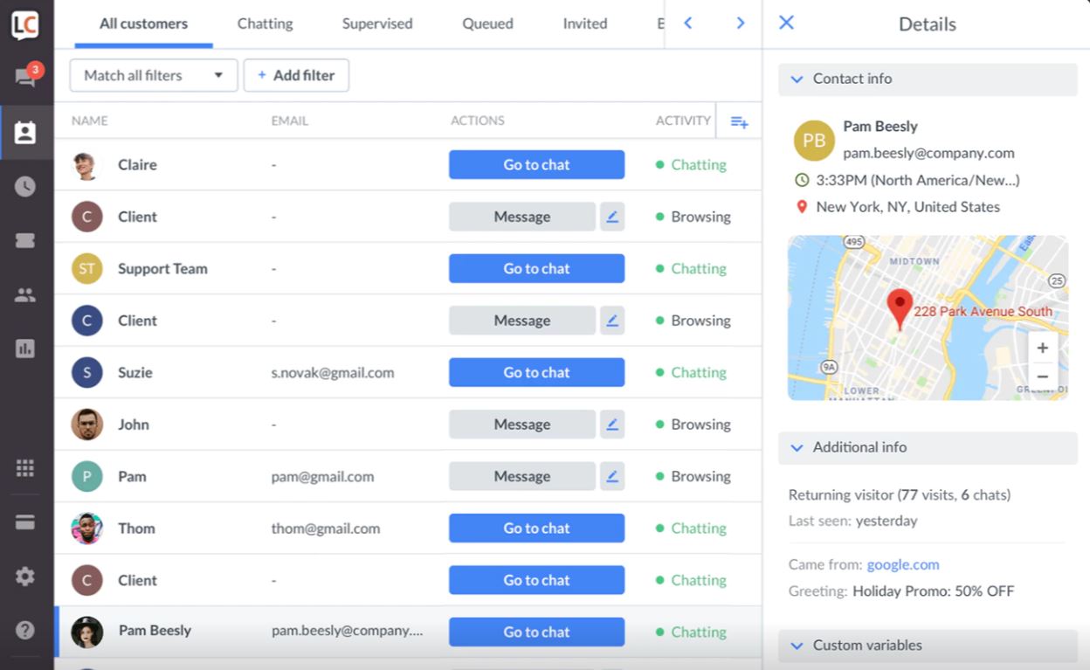Collapse the Contact info section
This screenshot has width=1090, height=670.
pos(928,79)
